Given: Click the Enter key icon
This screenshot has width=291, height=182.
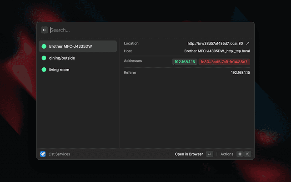Looking at the screenshot, I should click(209, 154).
